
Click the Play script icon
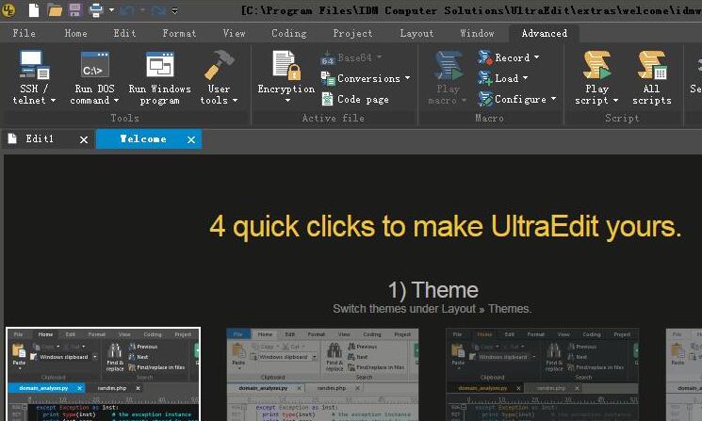pos(597,65)
